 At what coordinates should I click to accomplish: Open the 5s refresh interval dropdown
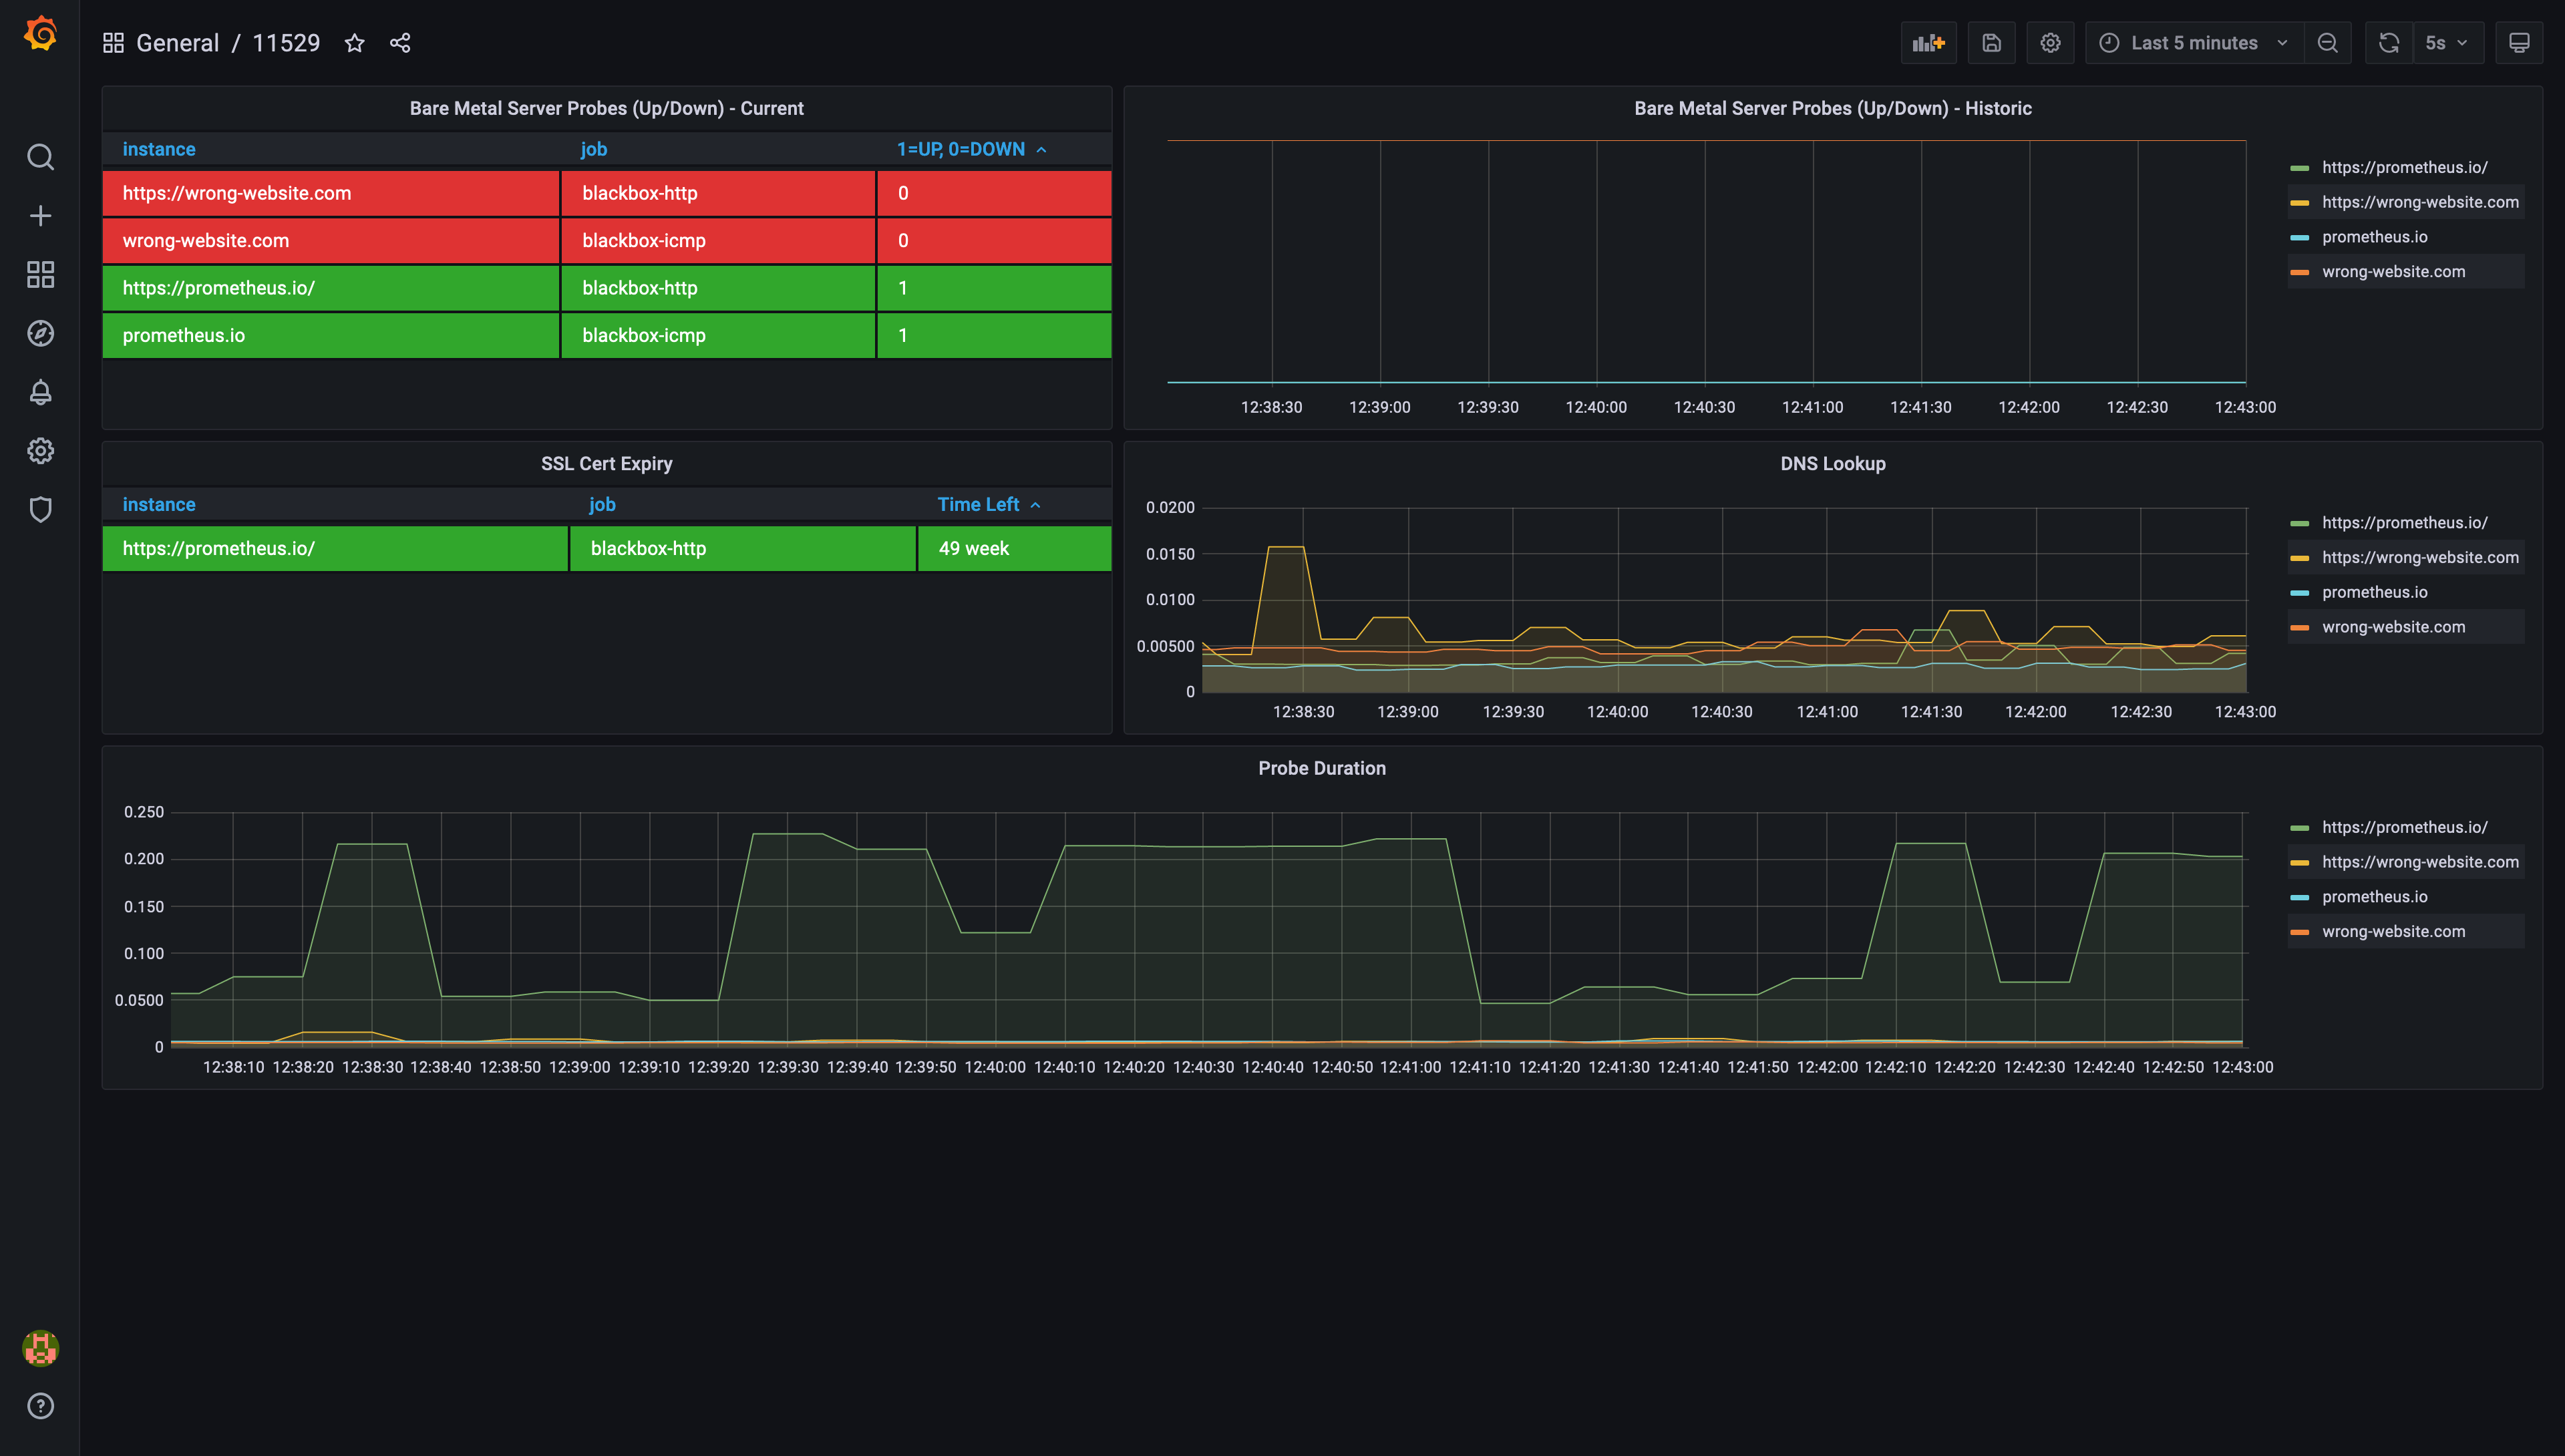(x=2448, y=42)
